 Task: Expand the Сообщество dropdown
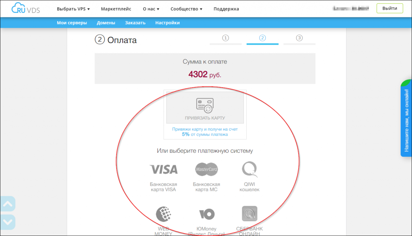tap(186, 9)
